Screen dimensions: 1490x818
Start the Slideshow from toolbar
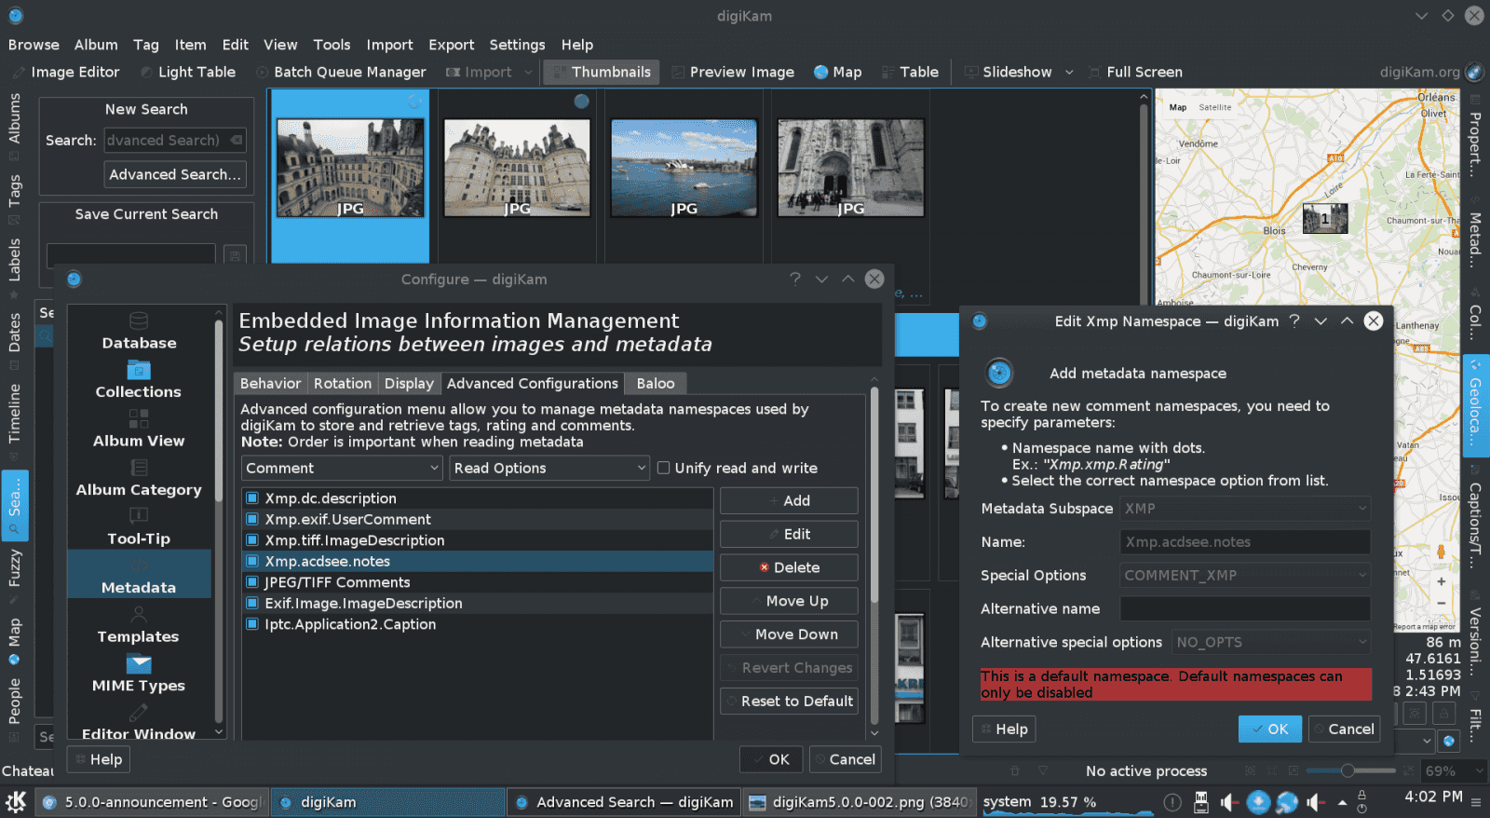1008,72
